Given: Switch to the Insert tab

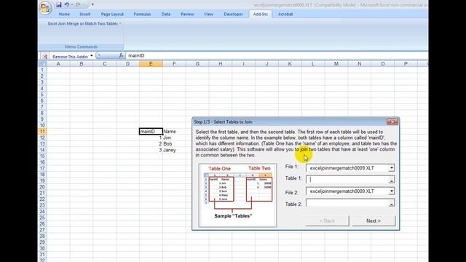Looking at the screenshot, I should pos(84,15).
